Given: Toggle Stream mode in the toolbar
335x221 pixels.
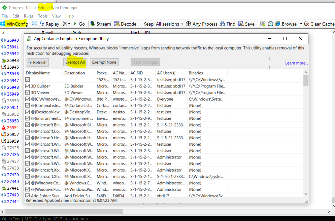Looking at the screenshot, I should (x=100, y=24).
